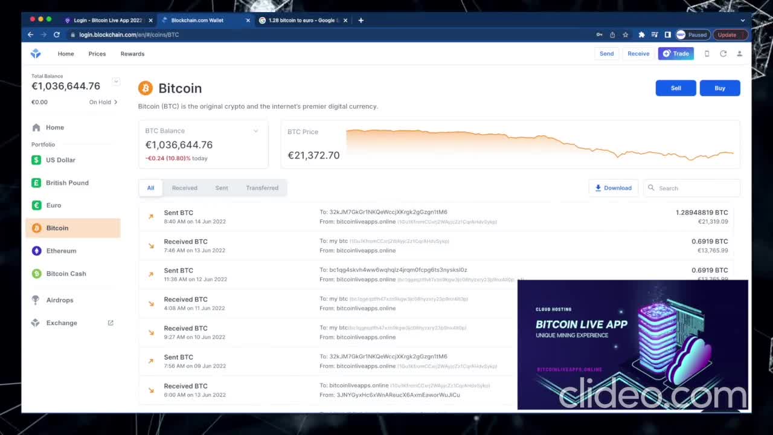Click the British Pound sidebar icon
This screenshot has width=773, height=435.
(36, 182)
